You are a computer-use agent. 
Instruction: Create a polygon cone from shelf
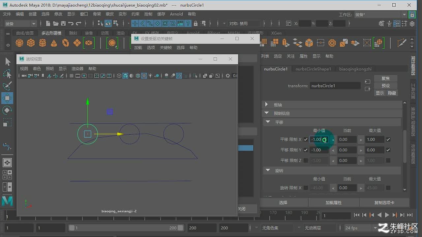tap(54, 43)
